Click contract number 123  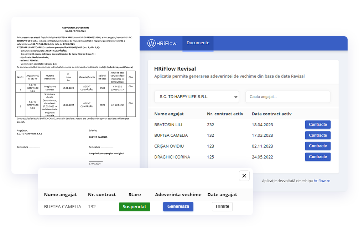(210, 146)
